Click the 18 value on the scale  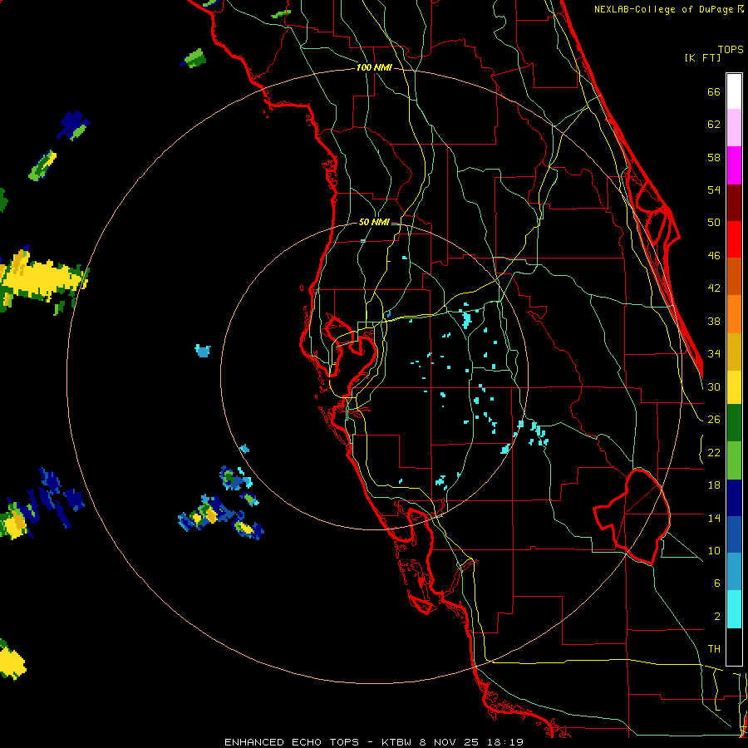pos(714,485)
